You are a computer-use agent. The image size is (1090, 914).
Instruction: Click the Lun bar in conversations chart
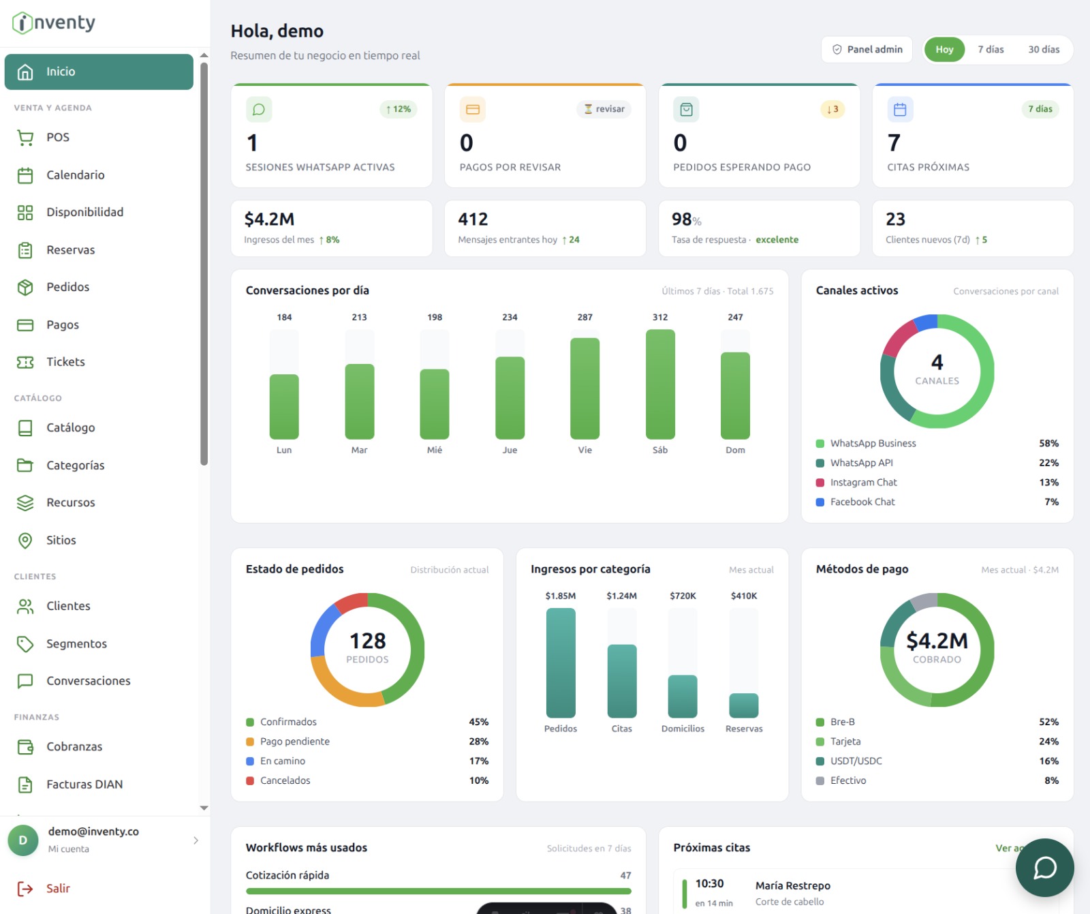coord(284,407)
